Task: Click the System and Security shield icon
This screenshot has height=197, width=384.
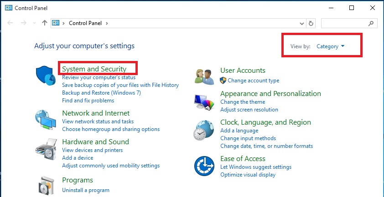Action: 46,75
